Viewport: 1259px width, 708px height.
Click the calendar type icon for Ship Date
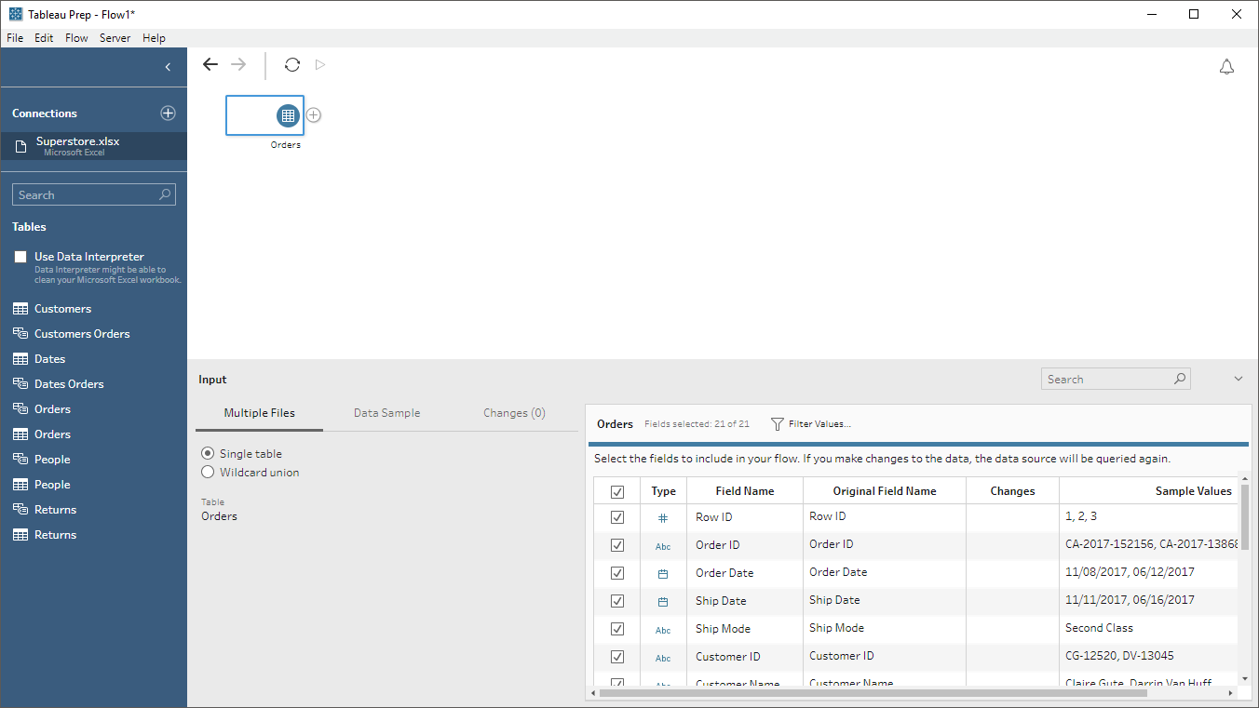[x=663, y=602]
